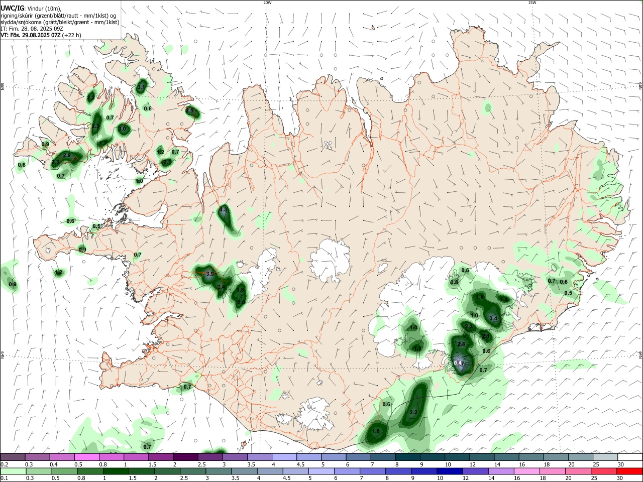Pick the lavender snow-scale swatch between 4 and 4.5
Image resolution: width=643 pixels, height=482 pixels.
pyautogui.click(x=285, y=457)
